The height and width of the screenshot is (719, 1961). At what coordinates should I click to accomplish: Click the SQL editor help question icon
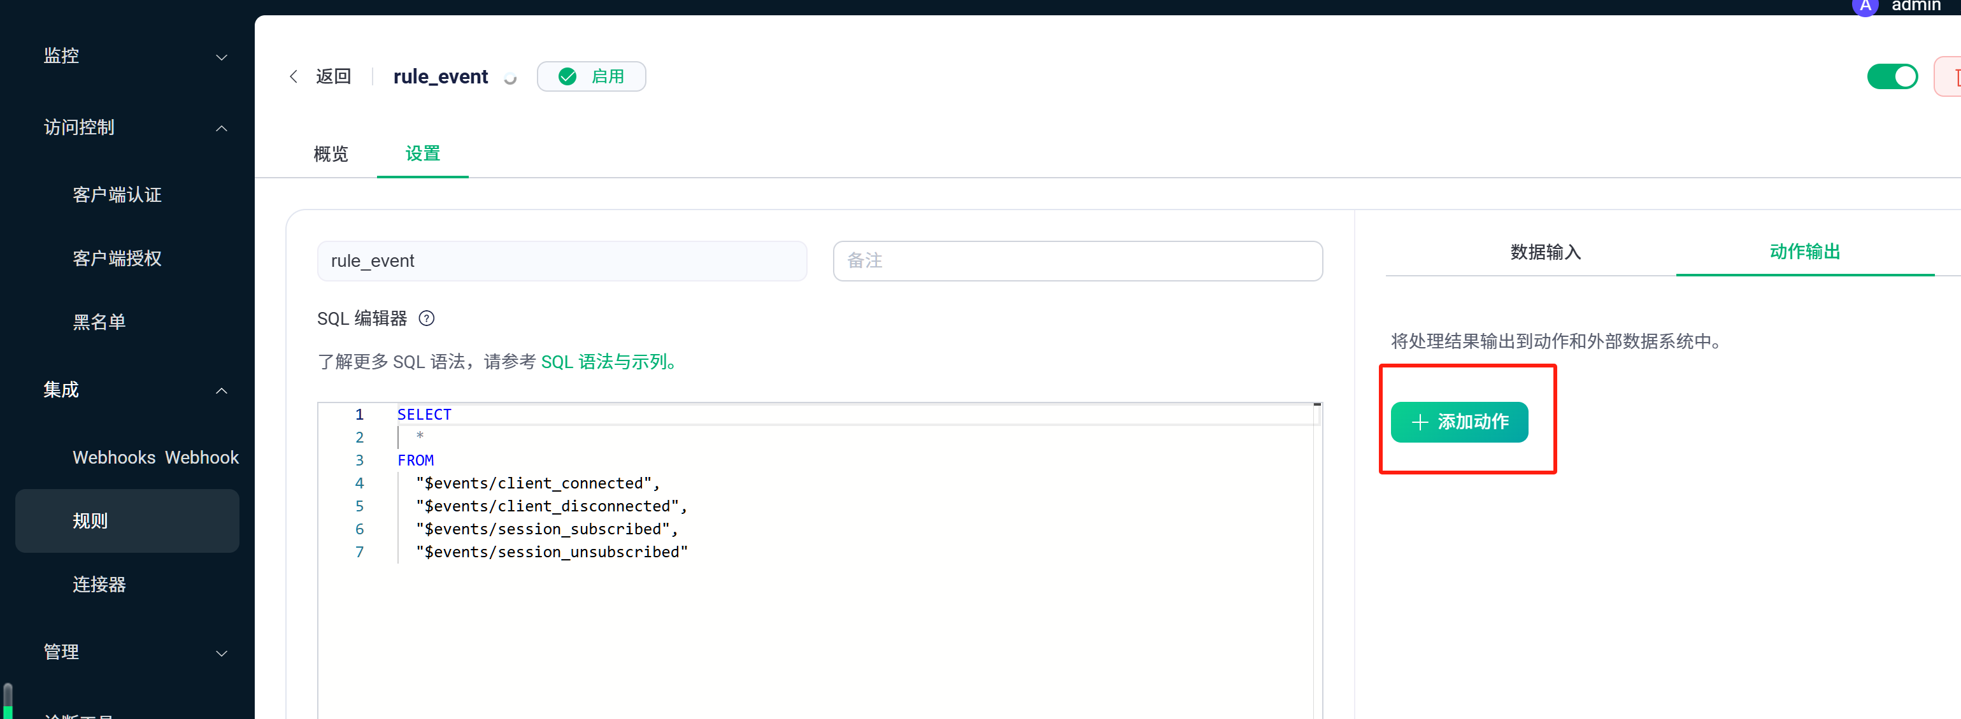point(426,318)
